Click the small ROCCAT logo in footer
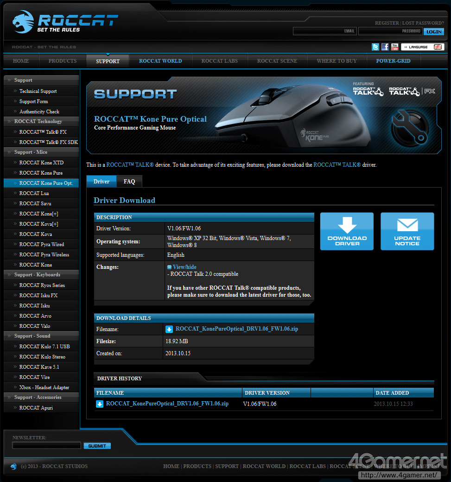The height and width of the screenshot is (482, 451). pyautogui.click(x=13, y=466)
